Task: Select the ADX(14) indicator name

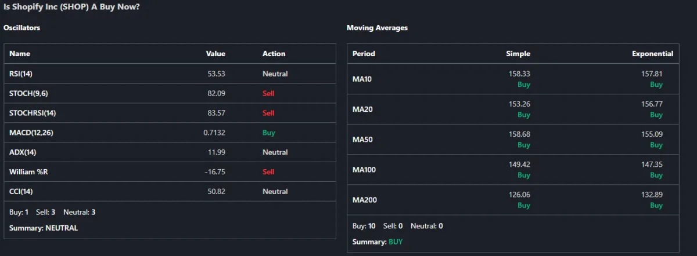Action: click(x=23, y=152)
